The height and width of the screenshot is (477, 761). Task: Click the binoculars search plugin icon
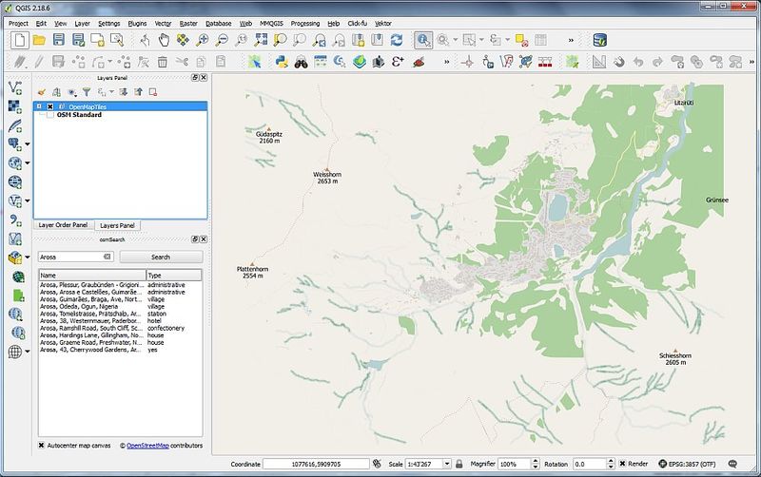tap(301, 62)
